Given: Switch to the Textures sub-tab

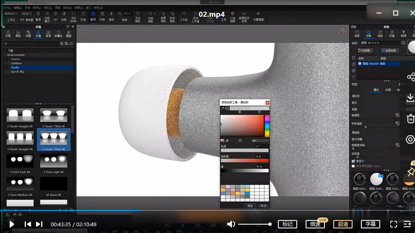Looking at the screenshot, I should tap(388, 90).
